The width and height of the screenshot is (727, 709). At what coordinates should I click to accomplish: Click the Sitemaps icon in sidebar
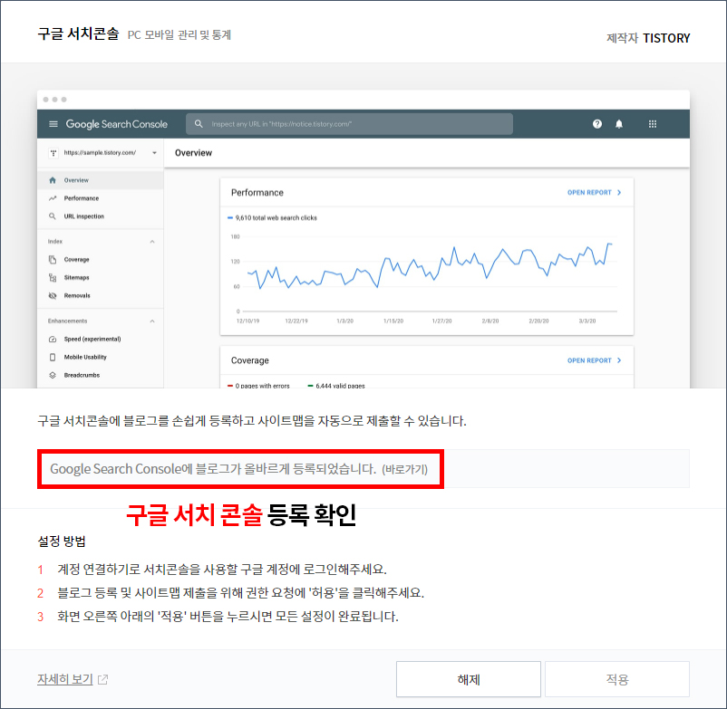(53, 277)
